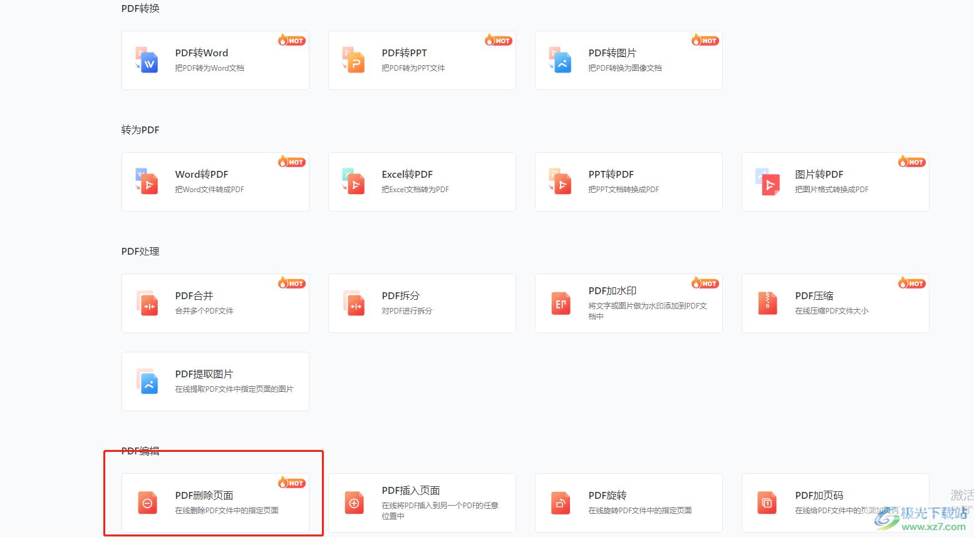Open the PDF转Word title link
This screenshot has width=974, height=537.
(x=202, y=53)
